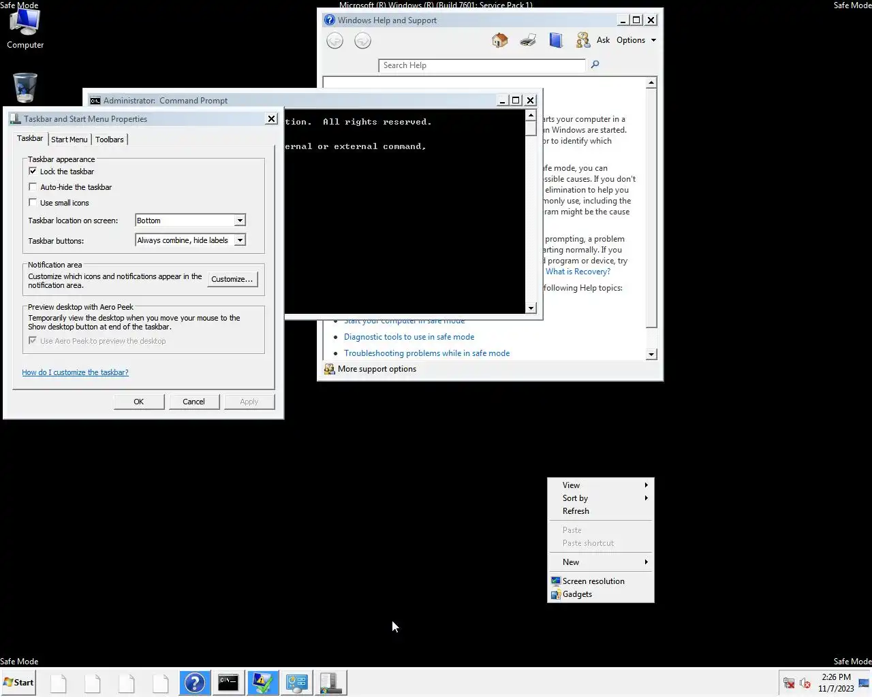Select the Computer desktop icon
Viewport: 872px width, 697px height.
pos(25,29)
